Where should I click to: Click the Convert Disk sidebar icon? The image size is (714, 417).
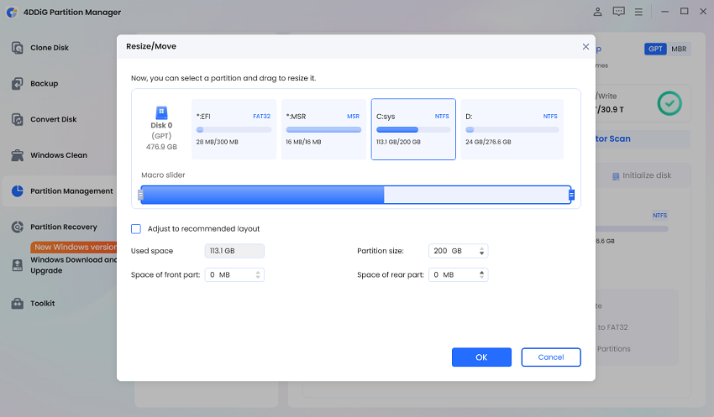[18, 119]
